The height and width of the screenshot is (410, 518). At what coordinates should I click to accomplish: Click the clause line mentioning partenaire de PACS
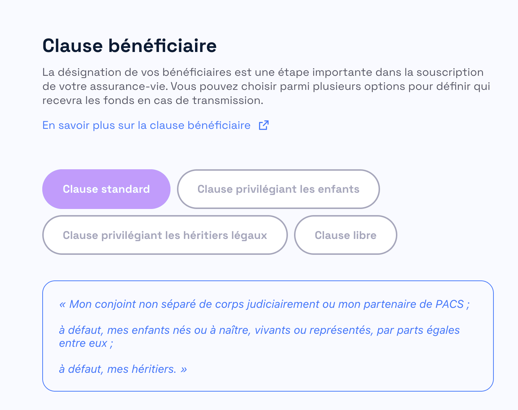[x=265, y=304]
